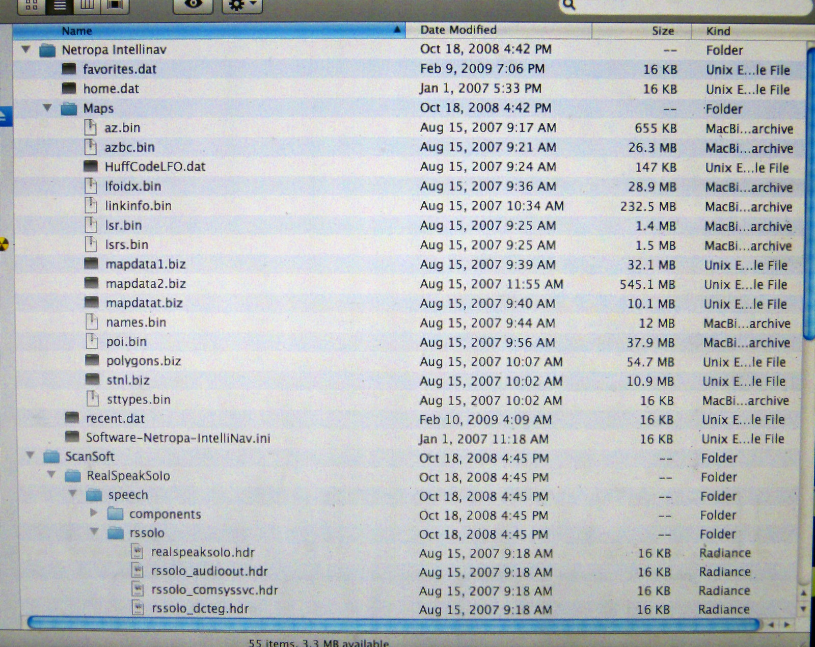This screenshot has height=647, width=815.
Task: Select the ScanSoft folder icon
Action: point(51,456)
